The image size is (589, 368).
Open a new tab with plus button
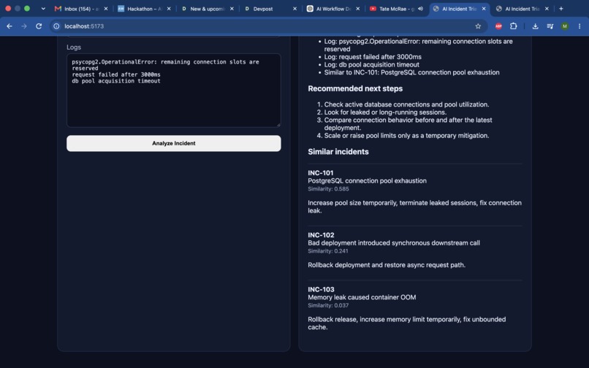560,9
